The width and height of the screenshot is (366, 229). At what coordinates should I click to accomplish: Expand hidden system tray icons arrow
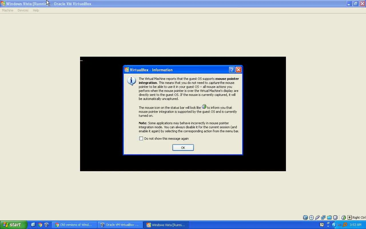click(x=334, y=225)
